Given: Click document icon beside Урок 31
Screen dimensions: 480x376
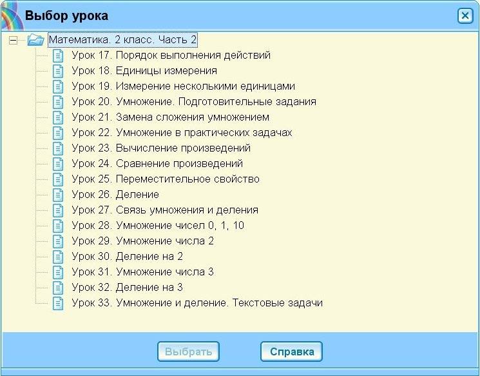Looking at the screenshot, I should click(x=58, y=272).
